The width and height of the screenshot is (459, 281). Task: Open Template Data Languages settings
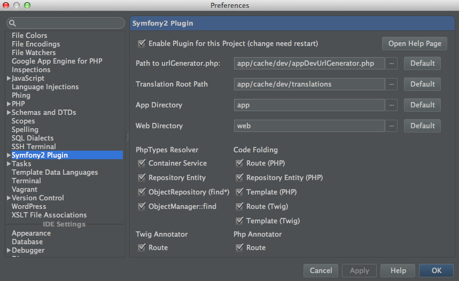click(55, 173)
